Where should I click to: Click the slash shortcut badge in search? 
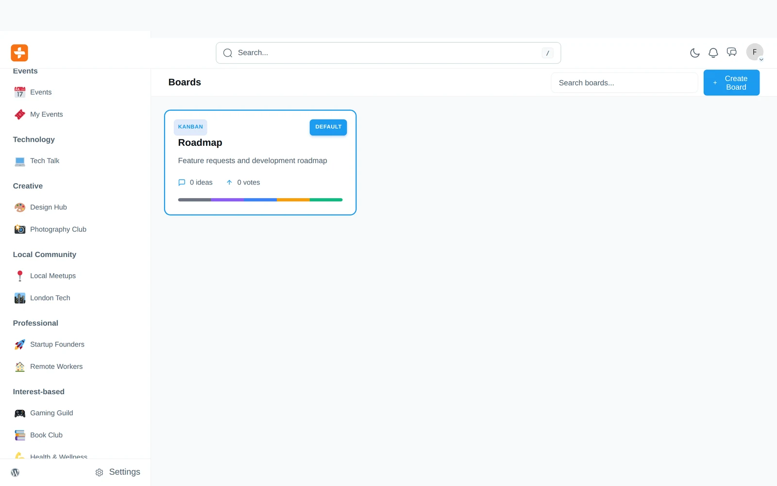point(547,53)
